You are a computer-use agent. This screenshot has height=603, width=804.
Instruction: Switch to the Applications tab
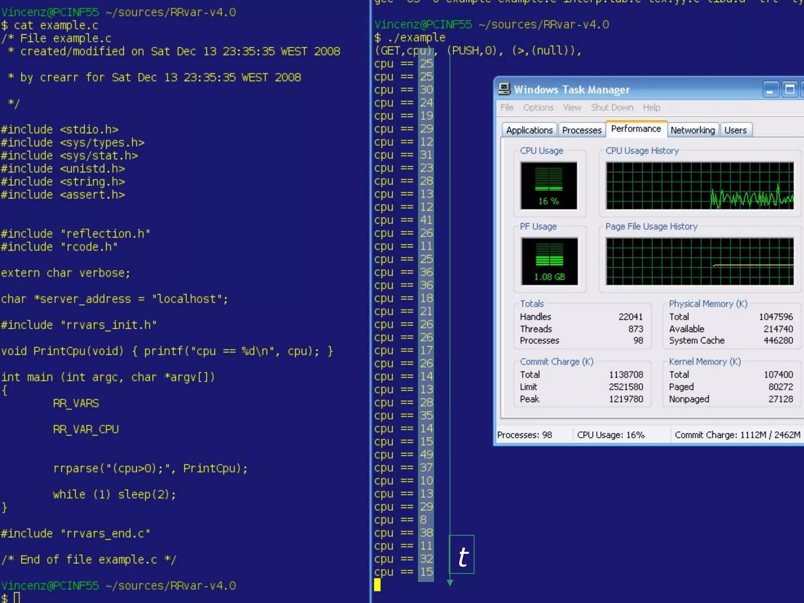pos(529,130)
